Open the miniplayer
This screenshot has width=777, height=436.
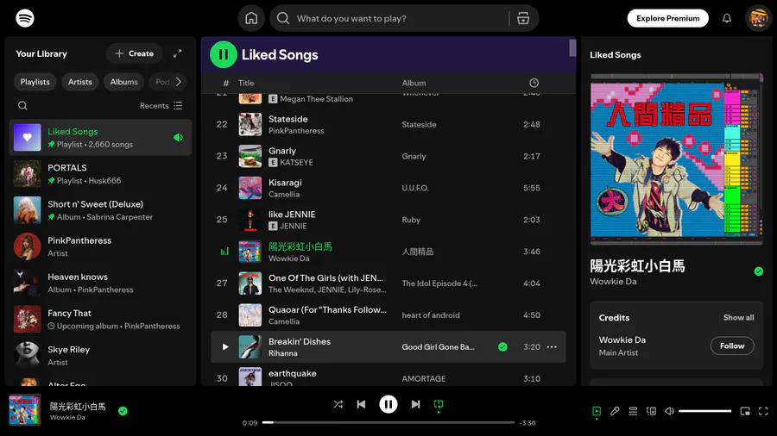(x=745, y=411)
